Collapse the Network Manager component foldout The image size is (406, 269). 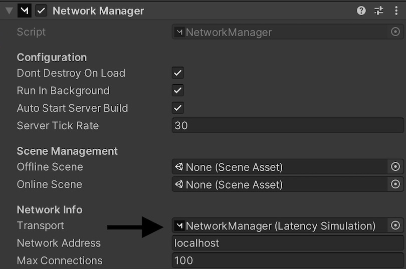pyautogui.click(x=9, y=11)
